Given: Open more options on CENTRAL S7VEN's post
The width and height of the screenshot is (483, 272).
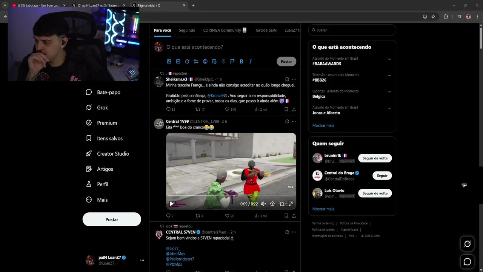Looking at the screenshot, I should pos(294,232).
